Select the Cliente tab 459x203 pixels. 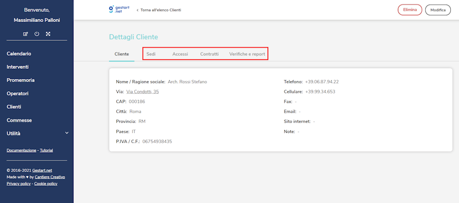(121, 54)
